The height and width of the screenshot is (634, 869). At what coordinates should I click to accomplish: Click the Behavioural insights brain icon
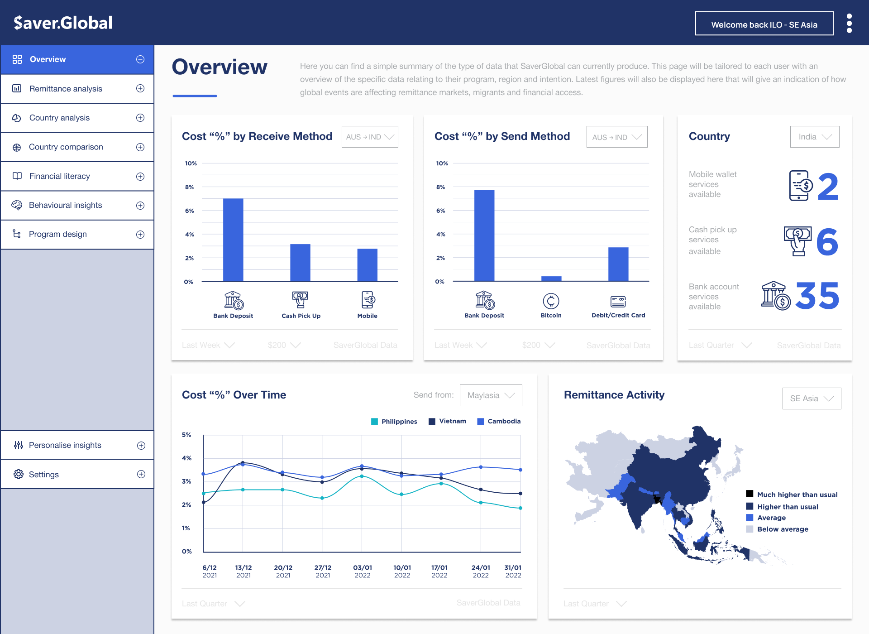17,205
